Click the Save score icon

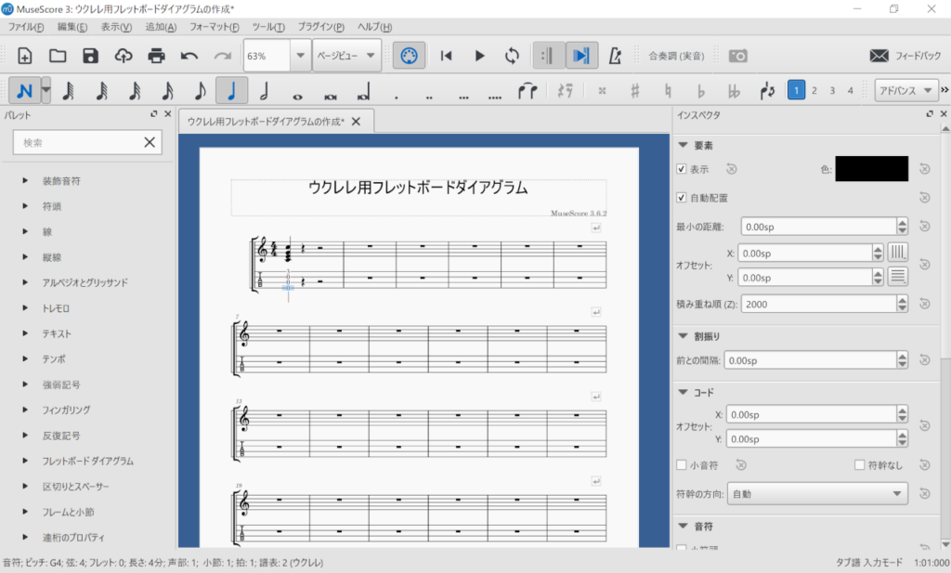click(90, 56)
